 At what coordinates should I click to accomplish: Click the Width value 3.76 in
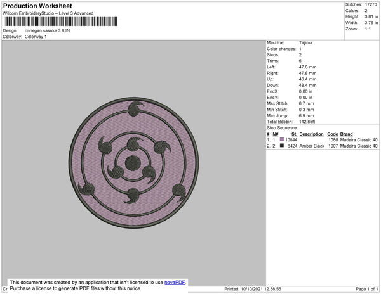point(371,23)
